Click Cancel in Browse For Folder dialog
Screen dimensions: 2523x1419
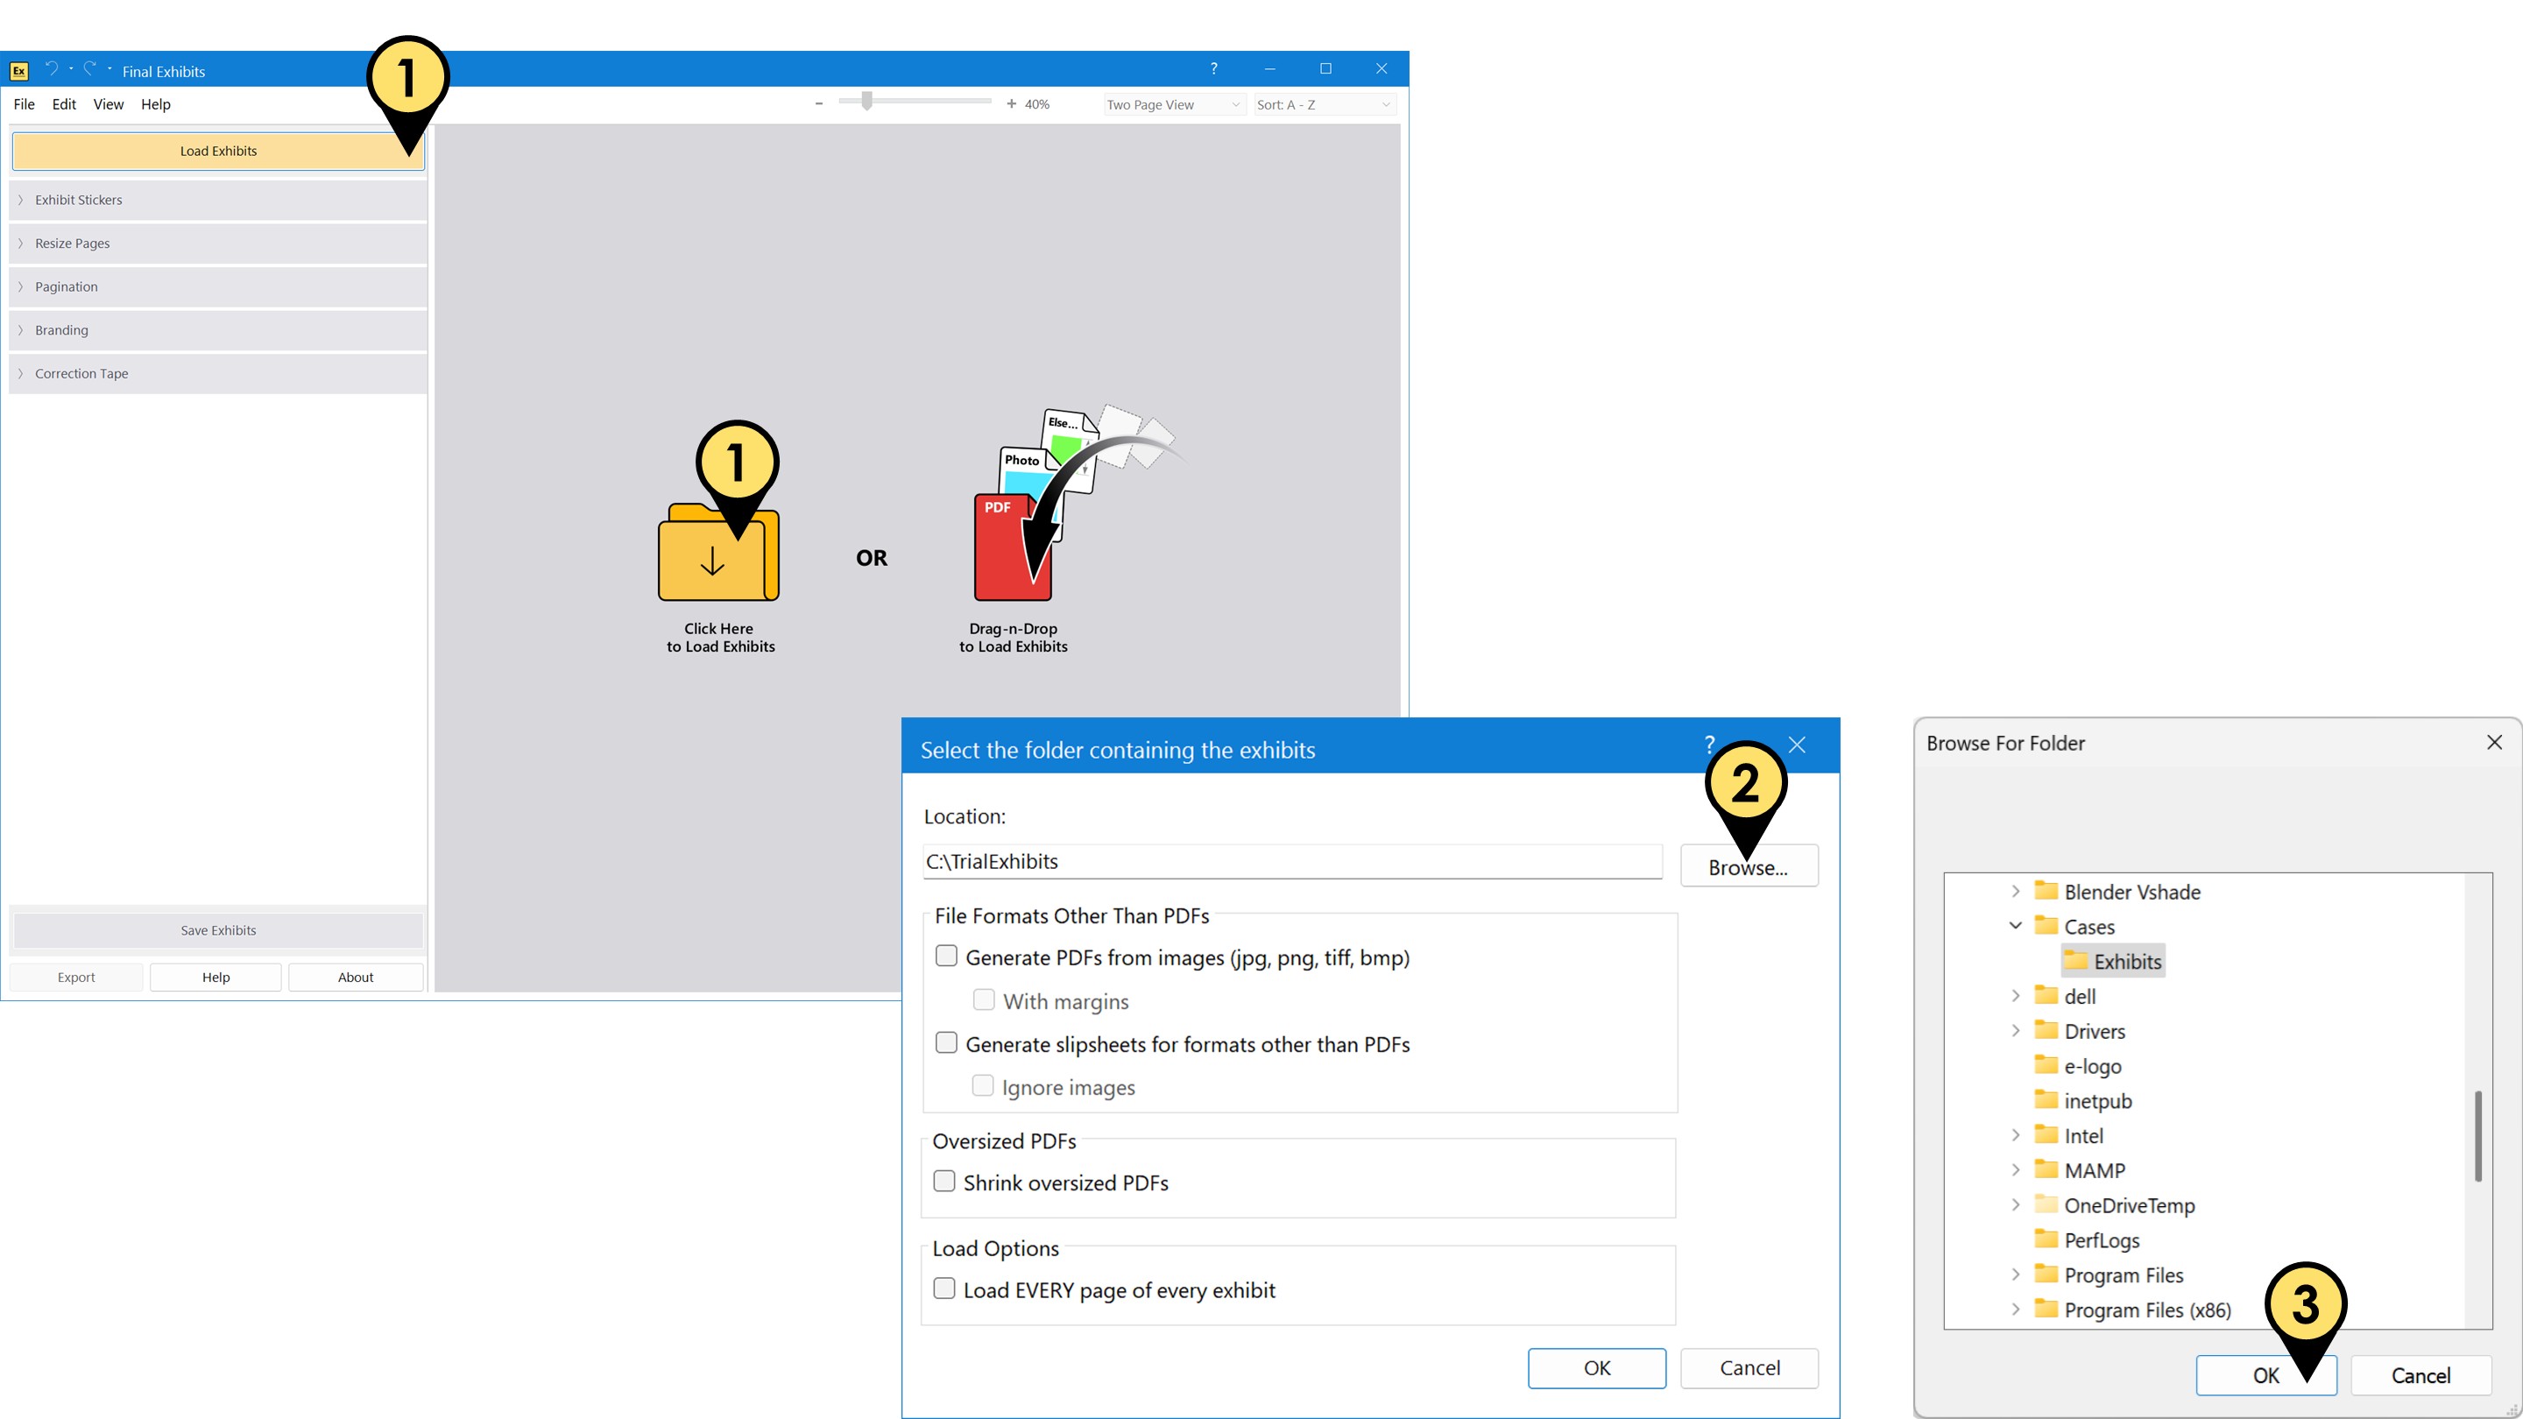(2421, 1375)
